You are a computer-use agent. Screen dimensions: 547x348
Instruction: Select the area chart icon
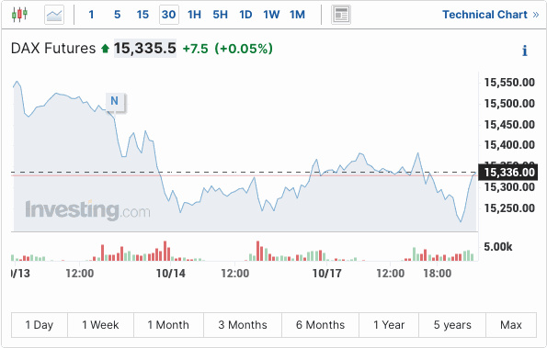click(54, 15)
